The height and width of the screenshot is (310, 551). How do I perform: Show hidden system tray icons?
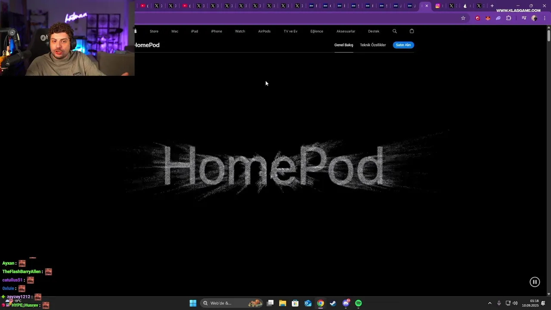tap(489, 303)
